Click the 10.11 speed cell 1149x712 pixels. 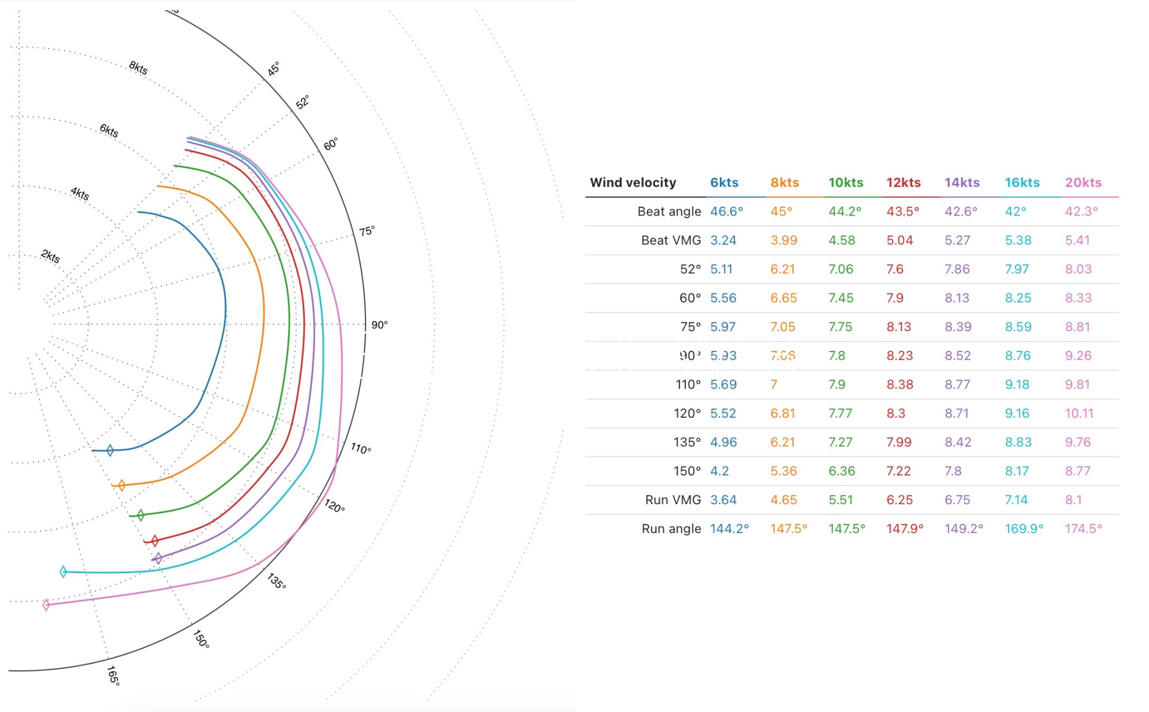point(1079,413)
